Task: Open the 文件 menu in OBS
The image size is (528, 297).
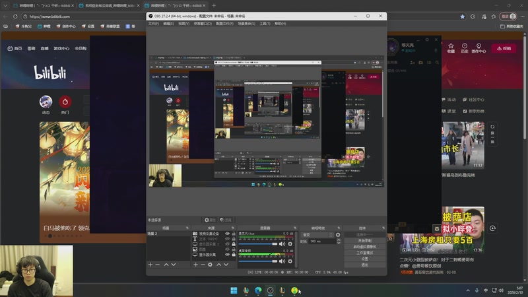Action: click(153, 23)
